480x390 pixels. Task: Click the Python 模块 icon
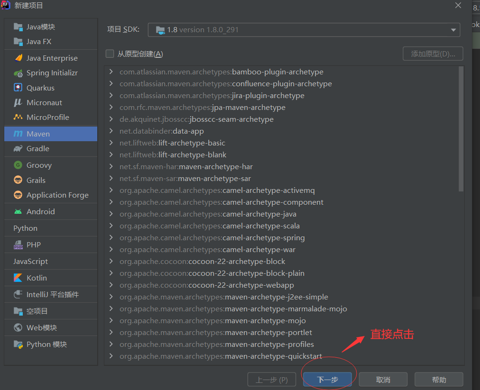pos(18,345)
